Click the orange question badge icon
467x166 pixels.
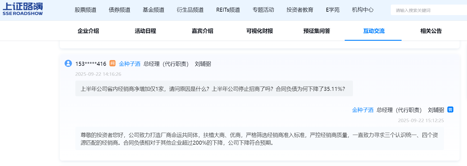[113, 63]
